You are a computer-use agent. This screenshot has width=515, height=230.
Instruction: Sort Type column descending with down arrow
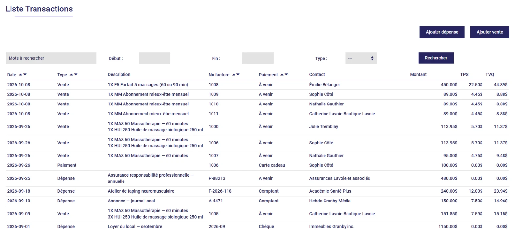point(76,75)
